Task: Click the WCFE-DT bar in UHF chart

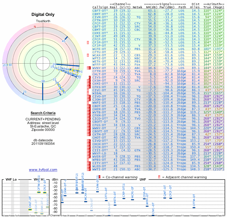Action: coord(133,200)
